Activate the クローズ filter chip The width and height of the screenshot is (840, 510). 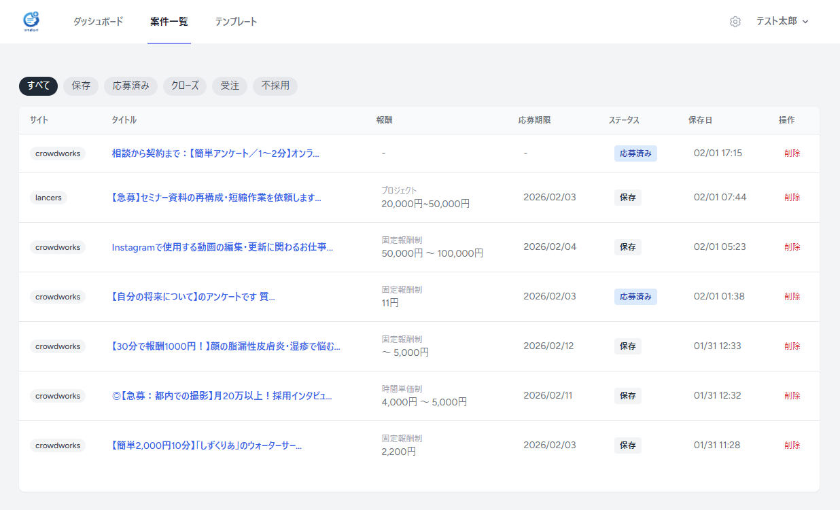click(184, 86)
